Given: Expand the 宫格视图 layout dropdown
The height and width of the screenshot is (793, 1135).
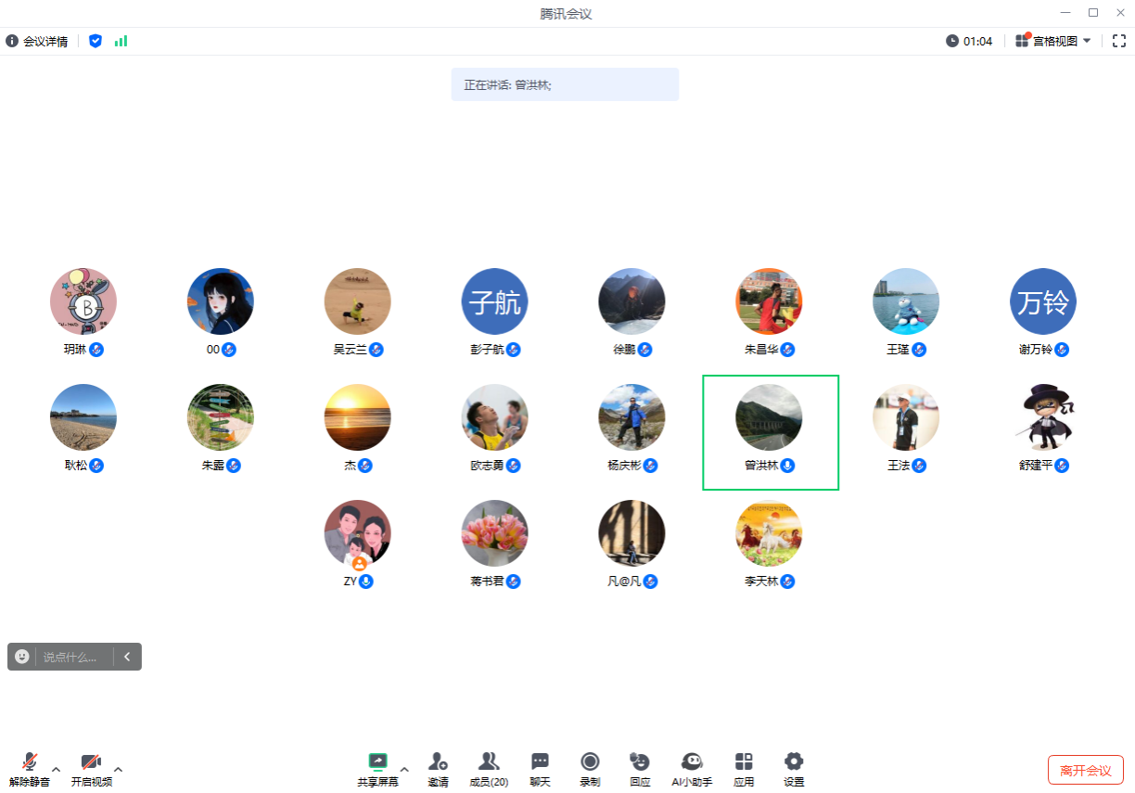Looking at the screenshot, I should (1088, 41).
